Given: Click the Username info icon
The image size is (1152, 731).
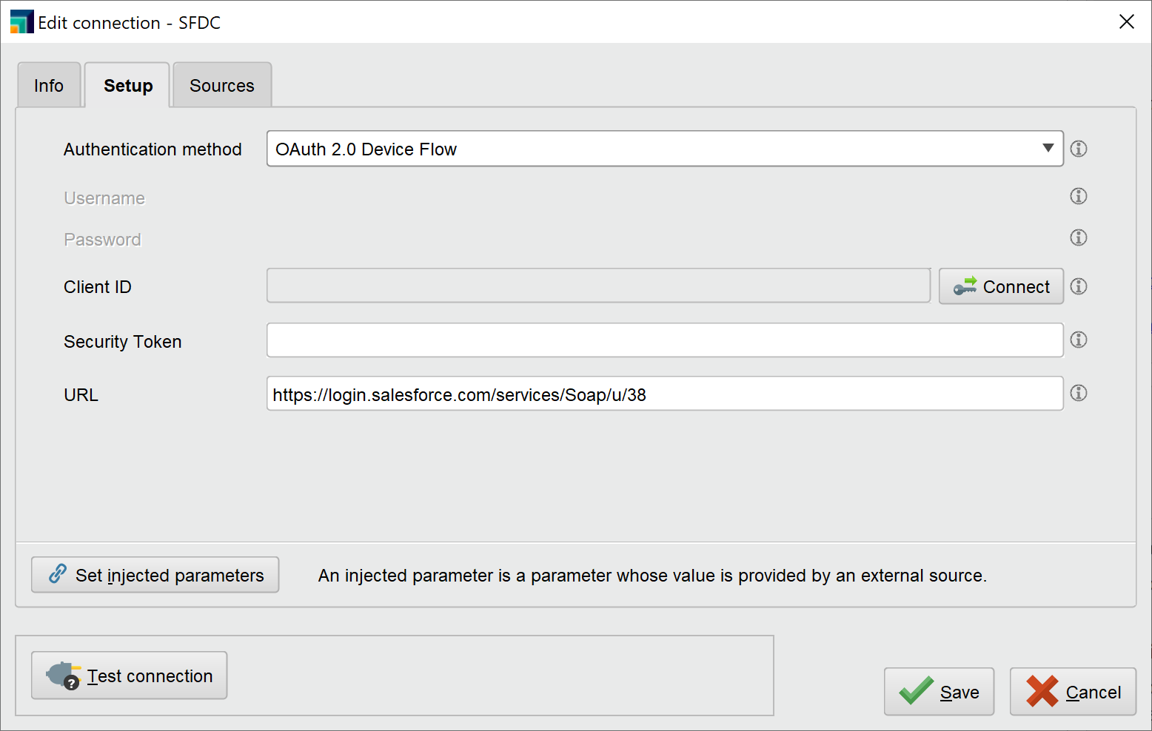Looking at the screenshot, I should click(x=1079, y=196).
